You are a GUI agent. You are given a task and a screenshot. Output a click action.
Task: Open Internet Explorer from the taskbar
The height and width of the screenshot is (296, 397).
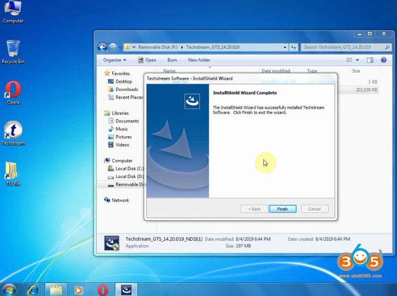[x=33, y=290]
